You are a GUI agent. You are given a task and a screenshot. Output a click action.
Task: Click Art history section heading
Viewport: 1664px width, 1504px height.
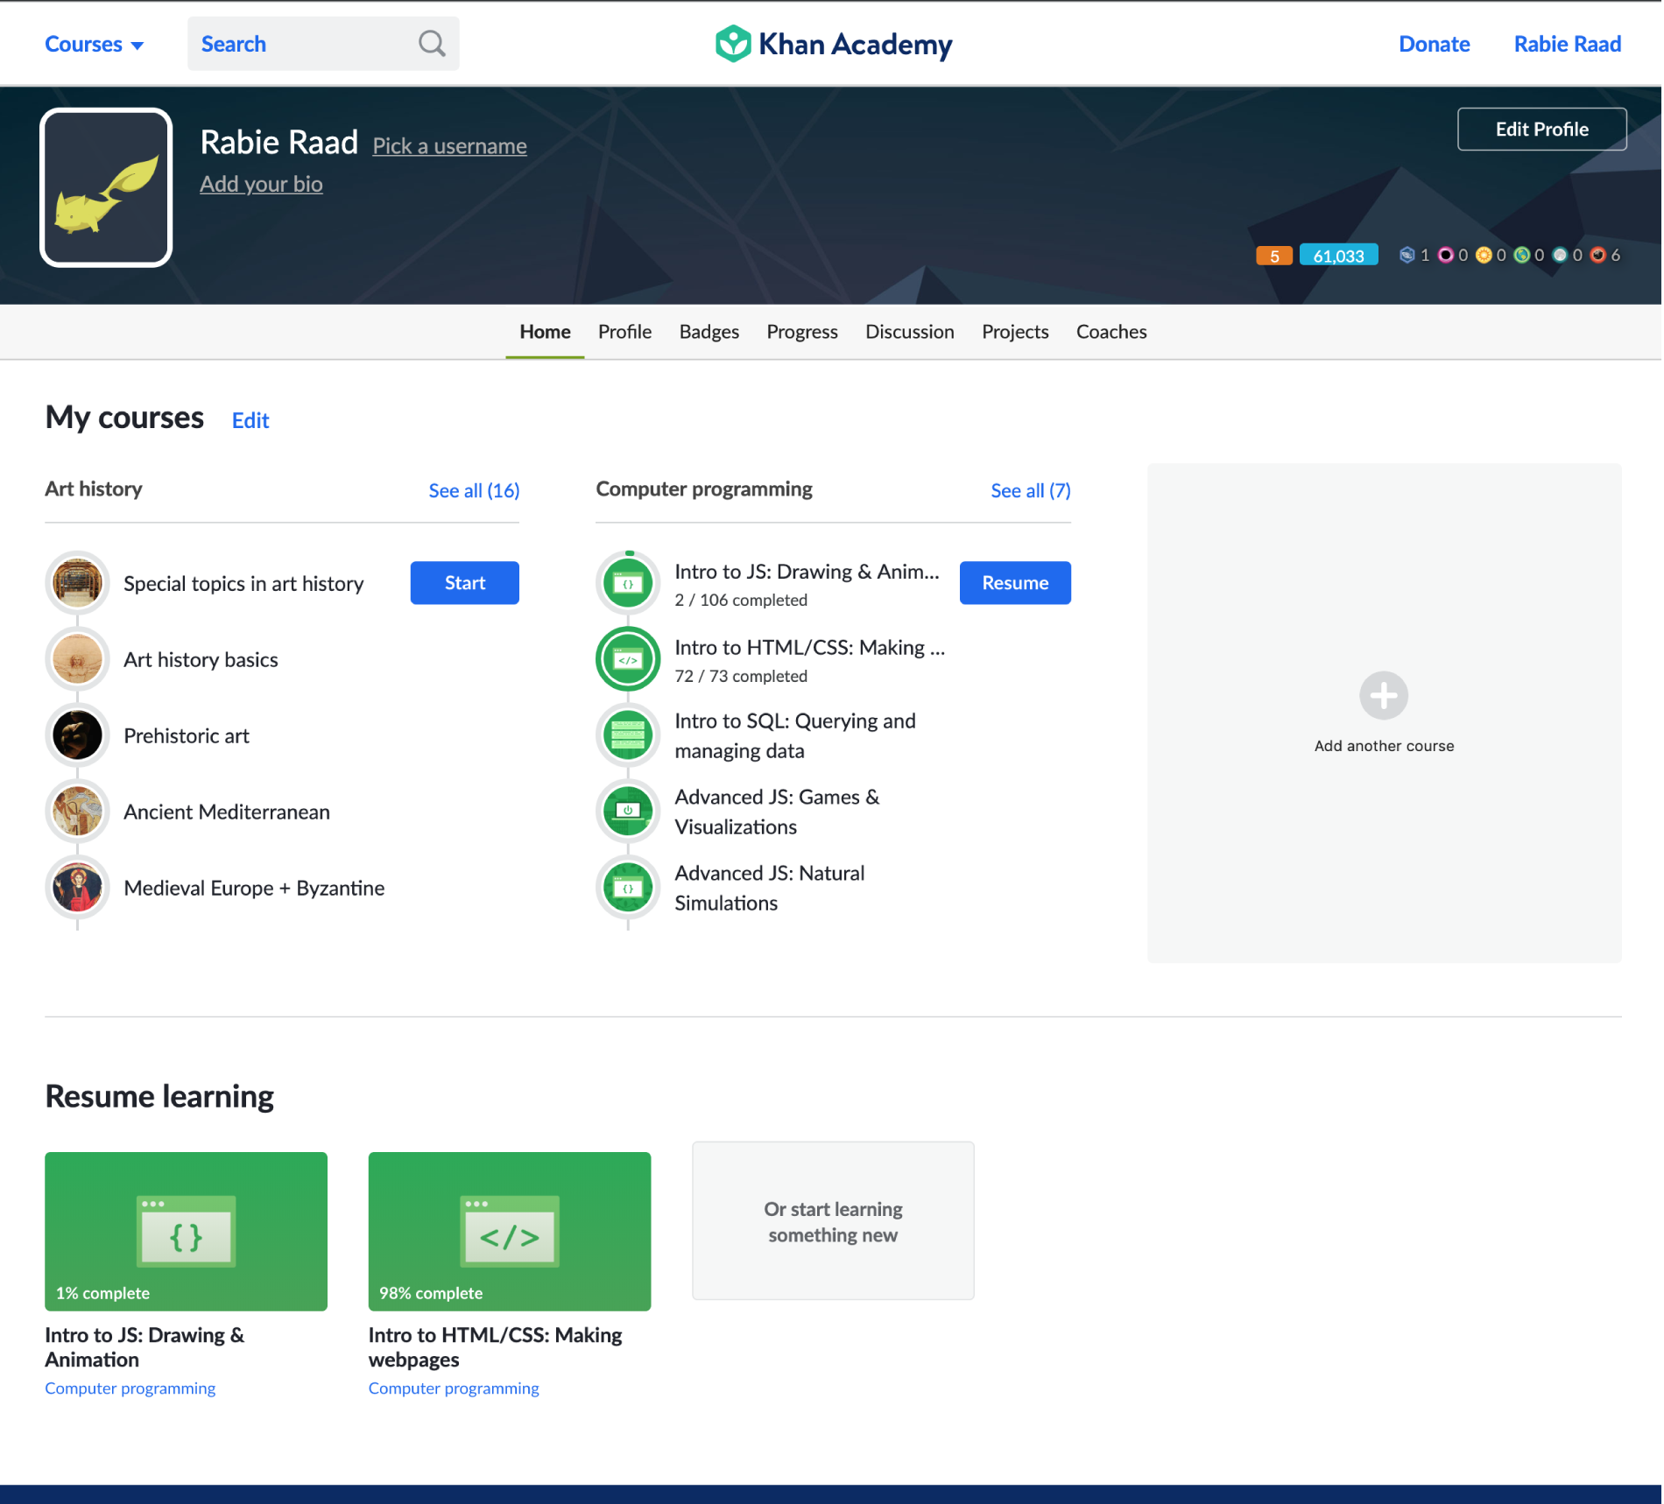pos(94,489)
